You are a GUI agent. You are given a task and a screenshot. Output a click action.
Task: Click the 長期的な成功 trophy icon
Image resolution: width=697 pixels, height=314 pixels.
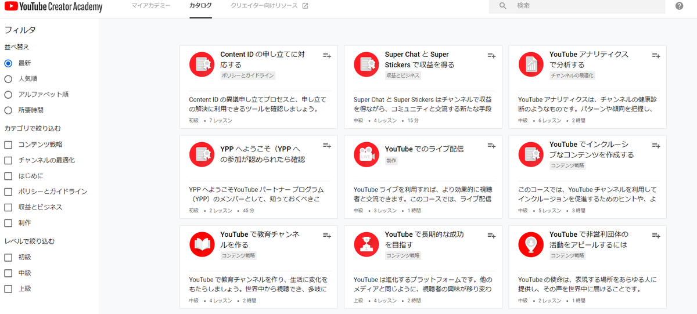(x=366, y=244)
